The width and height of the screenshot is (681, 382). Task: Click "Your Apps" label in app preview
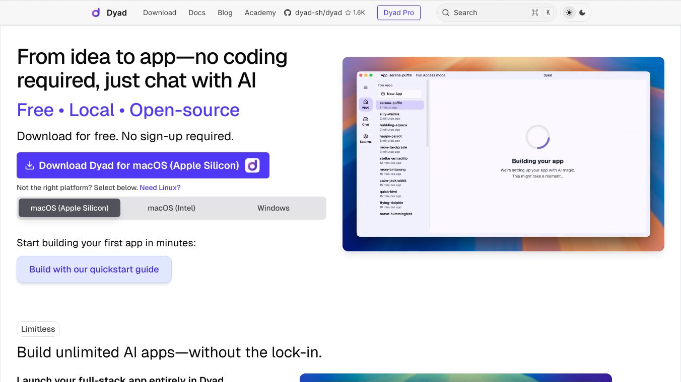point(385,85)
